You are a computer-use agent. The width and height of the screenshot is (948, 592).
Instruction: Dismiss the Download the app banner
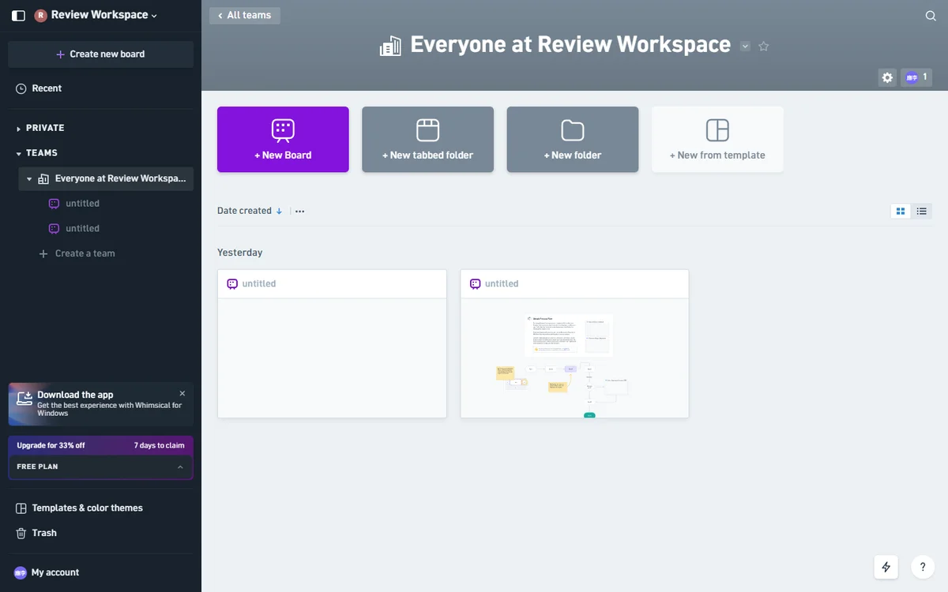[182, 393]
